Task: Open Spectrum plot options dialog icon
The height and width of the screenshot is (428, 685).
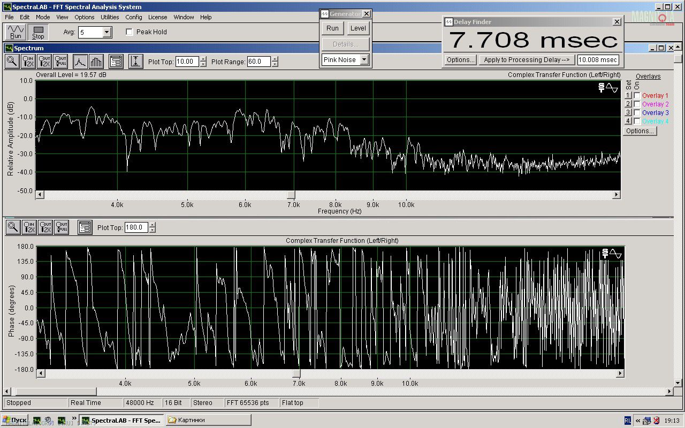Action: click(116, 62)
